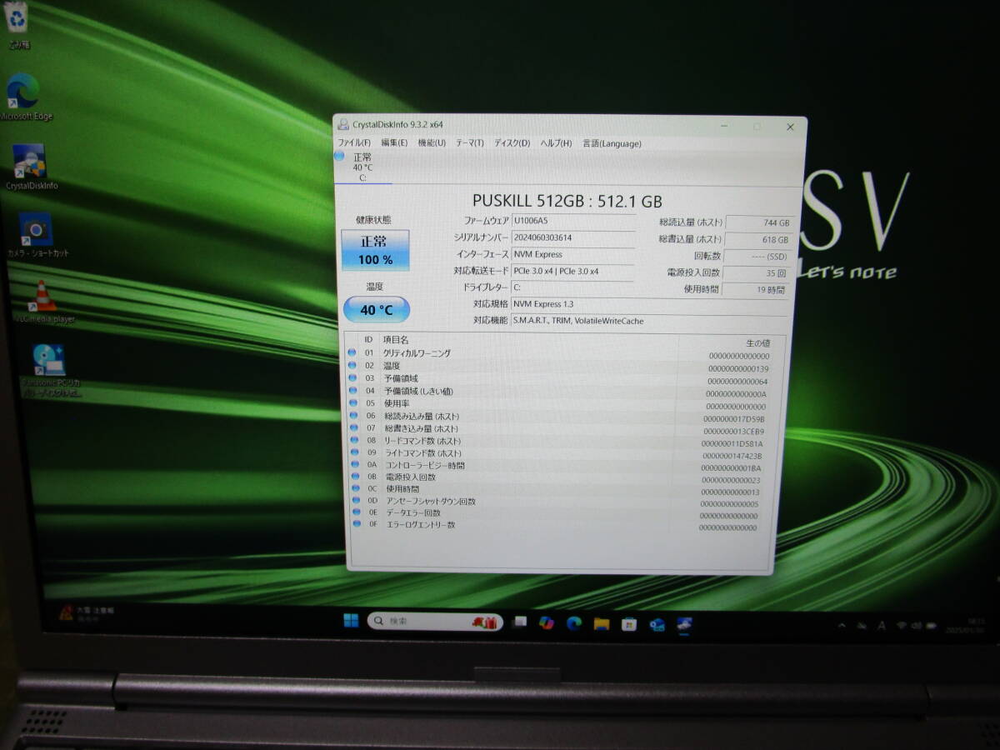
Task: Click the Windows Start button
Action: point(351,620)
